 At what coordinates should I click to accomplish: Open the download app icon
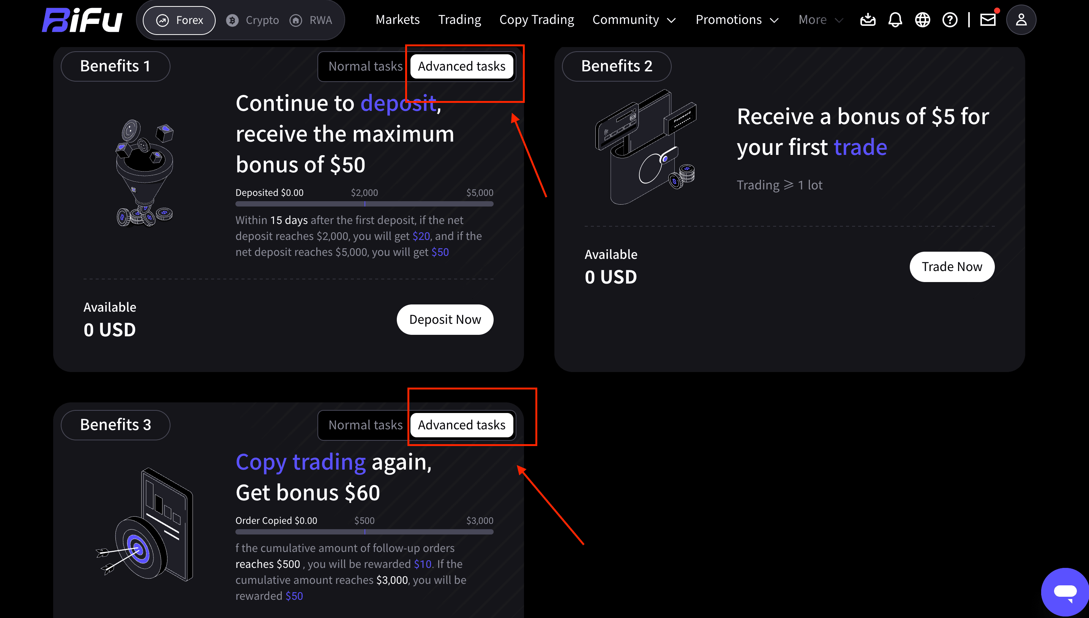[x=867, y=20]
